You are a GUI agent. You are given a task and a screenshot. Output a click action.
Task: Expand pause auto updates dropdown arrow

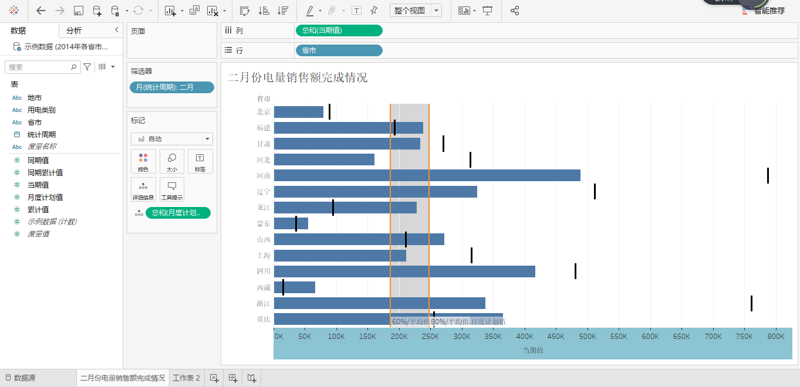tap(127, 11)
